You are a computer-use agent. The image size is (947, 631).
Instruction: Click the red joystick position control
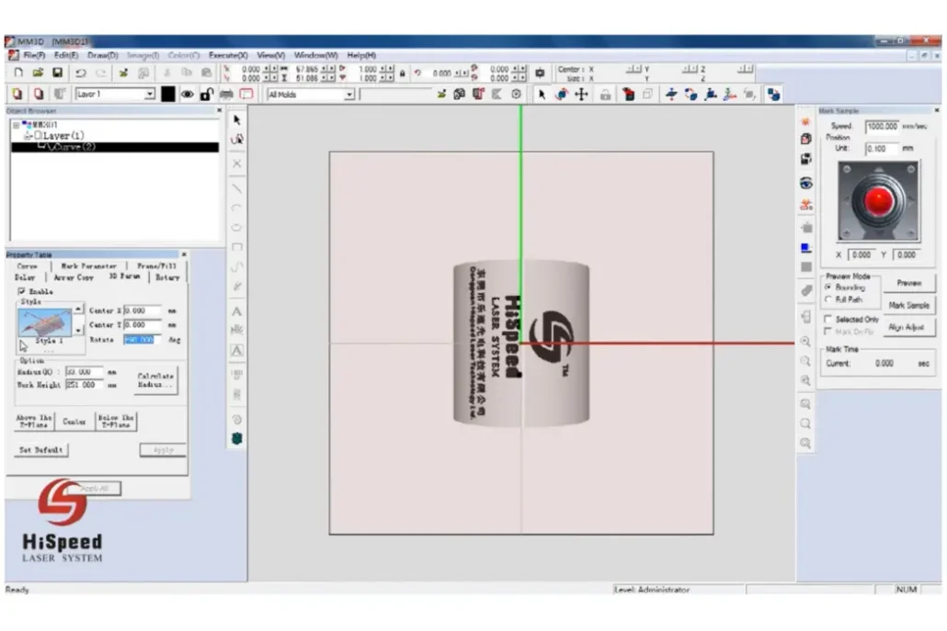pyautogui.click(x=878, y=201)
